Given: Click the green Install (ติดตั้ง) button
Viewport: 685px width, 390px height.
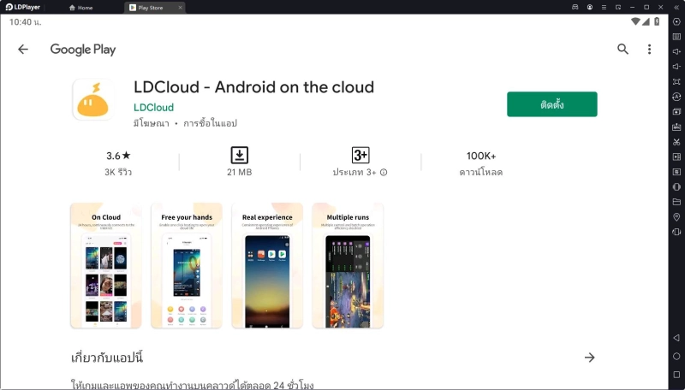Looking at the screenshot, I should [551, 104].
